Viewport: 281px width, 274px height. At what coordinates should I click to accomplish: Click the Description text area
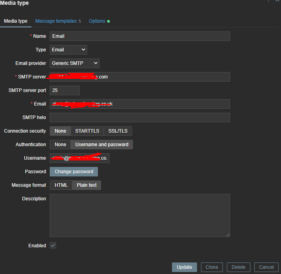click(x=140, y=215)
